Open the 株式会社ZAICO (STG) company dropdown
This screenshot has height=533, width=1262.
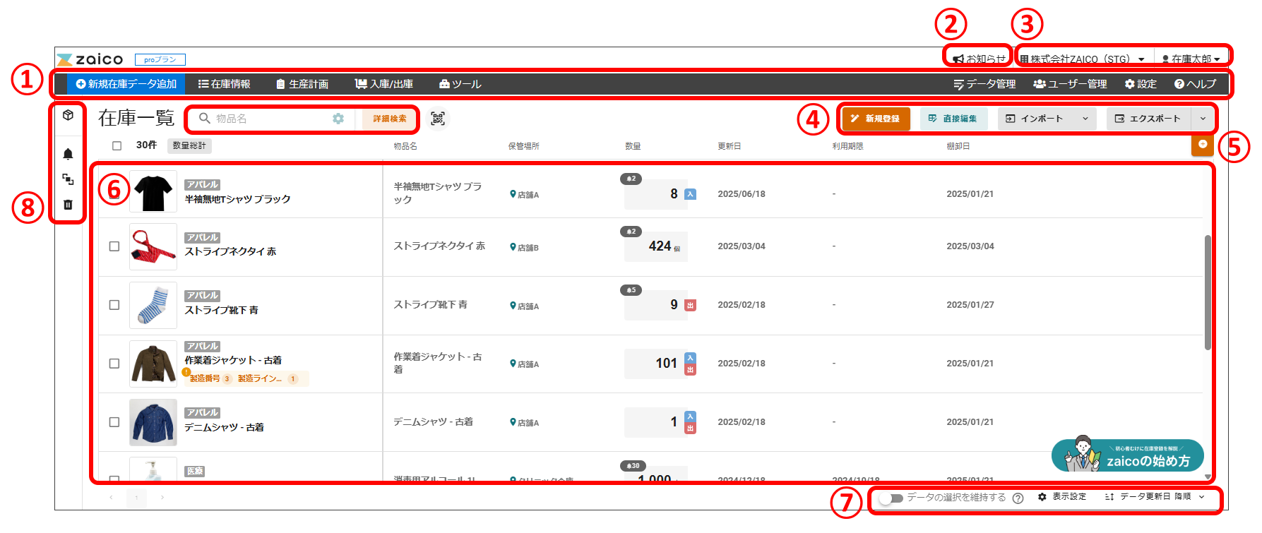click(1083, 59)
